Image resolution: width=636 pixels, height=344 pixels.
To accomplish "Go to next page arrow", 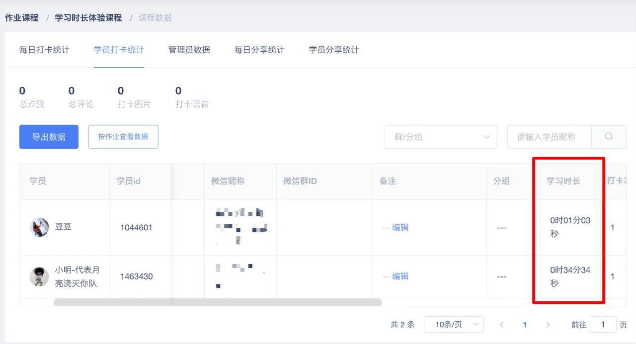I will coord(548,325).
